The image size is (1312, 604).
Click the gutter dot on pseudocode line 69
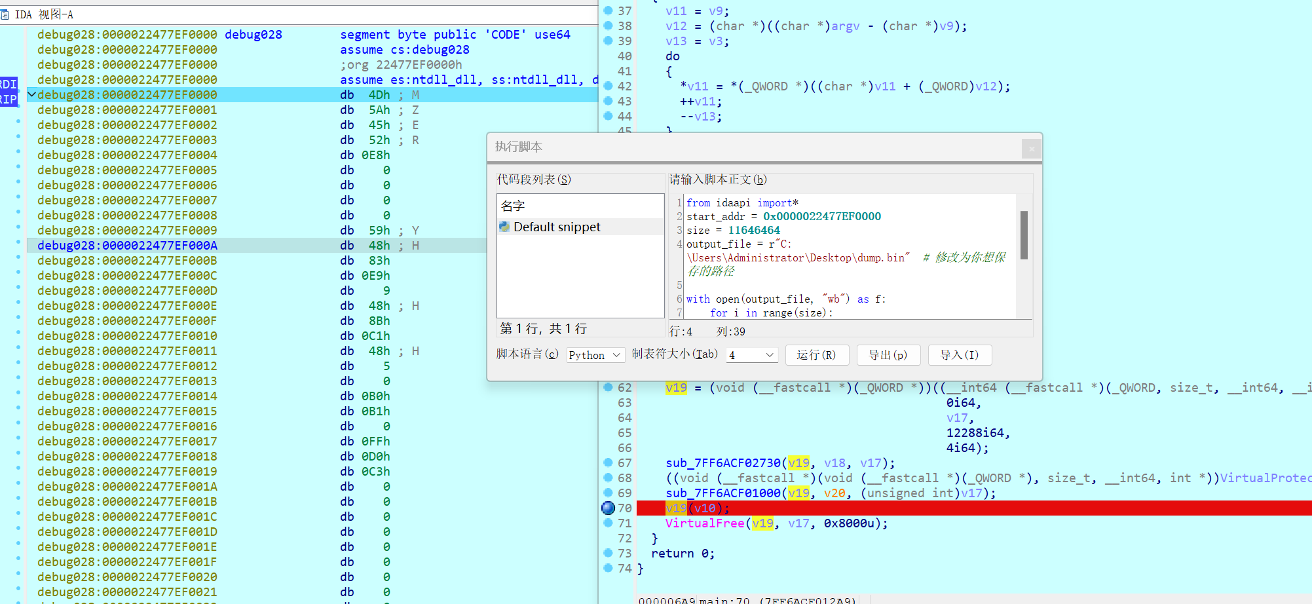click(x=608, y=493)
